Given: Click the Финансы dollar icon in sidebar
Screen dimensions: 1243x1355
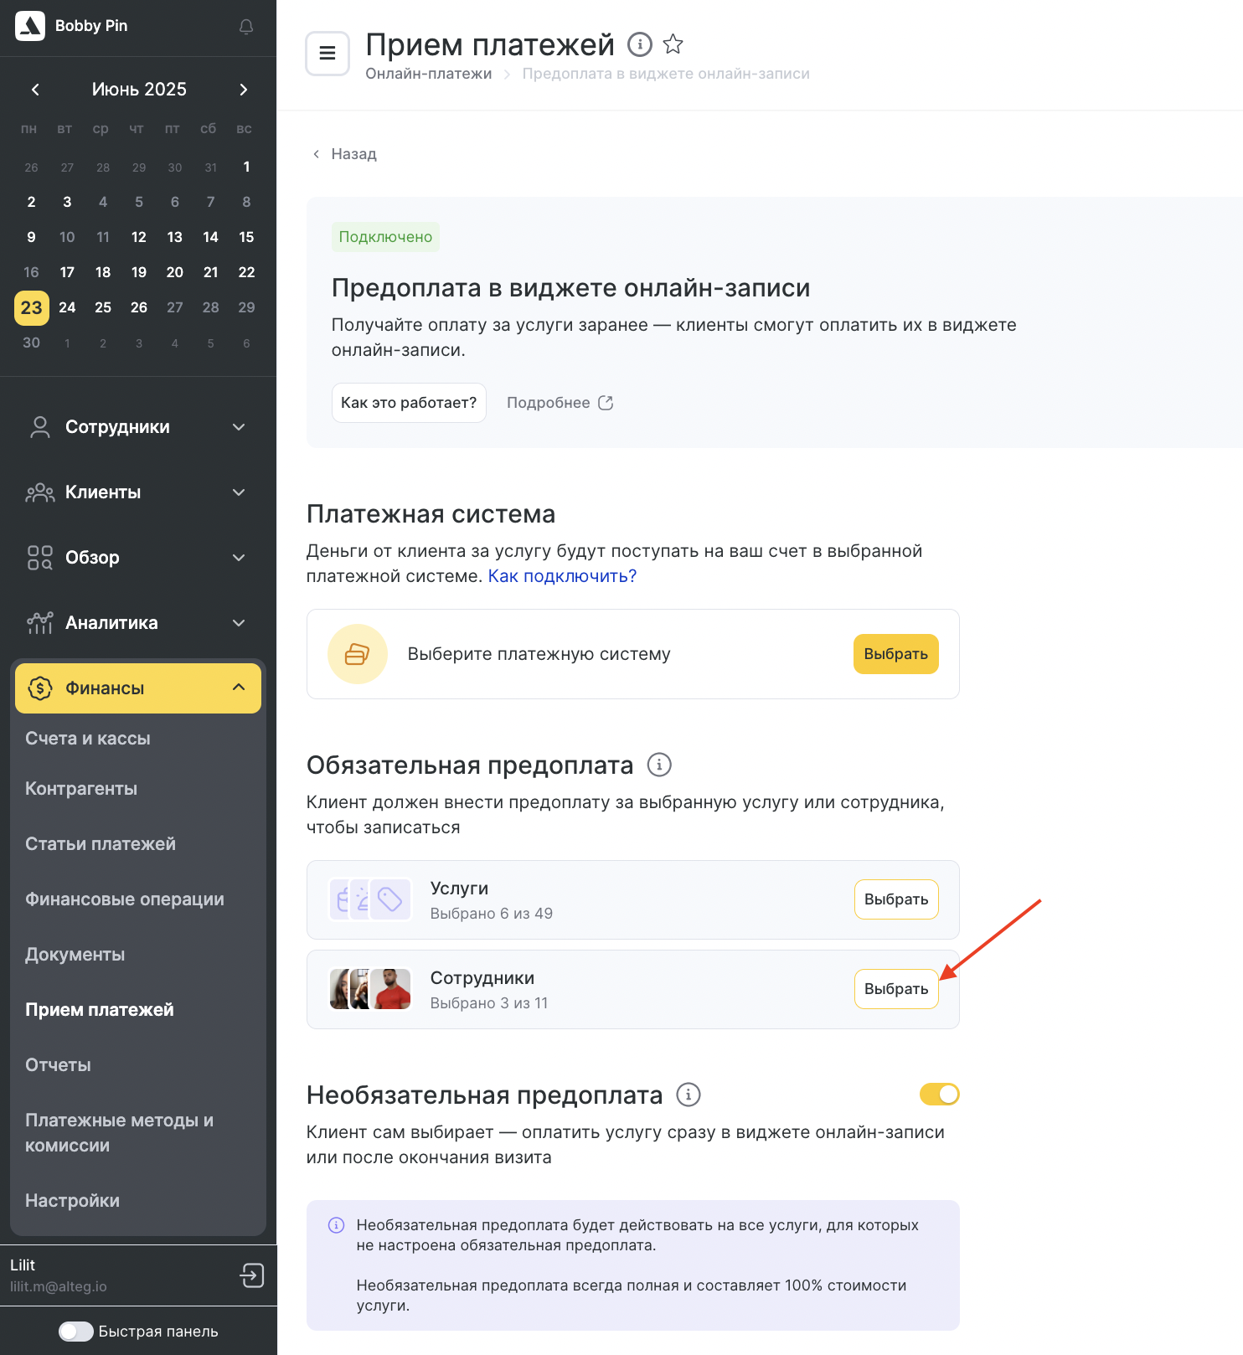Looking at the screenshot, I should [x=39, y=688].
